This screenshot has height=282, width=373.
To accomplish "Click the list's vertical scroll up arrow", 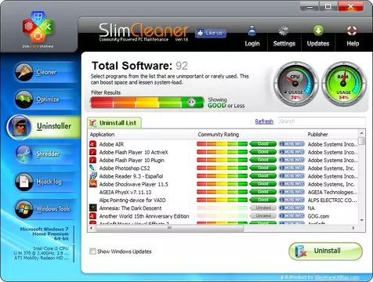I will coord(362,133).
